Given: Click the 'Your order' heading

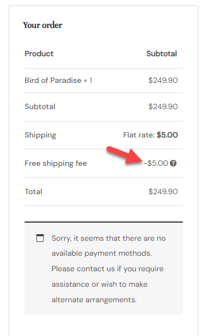Looking at the screenshot, I should coord(42,25).
